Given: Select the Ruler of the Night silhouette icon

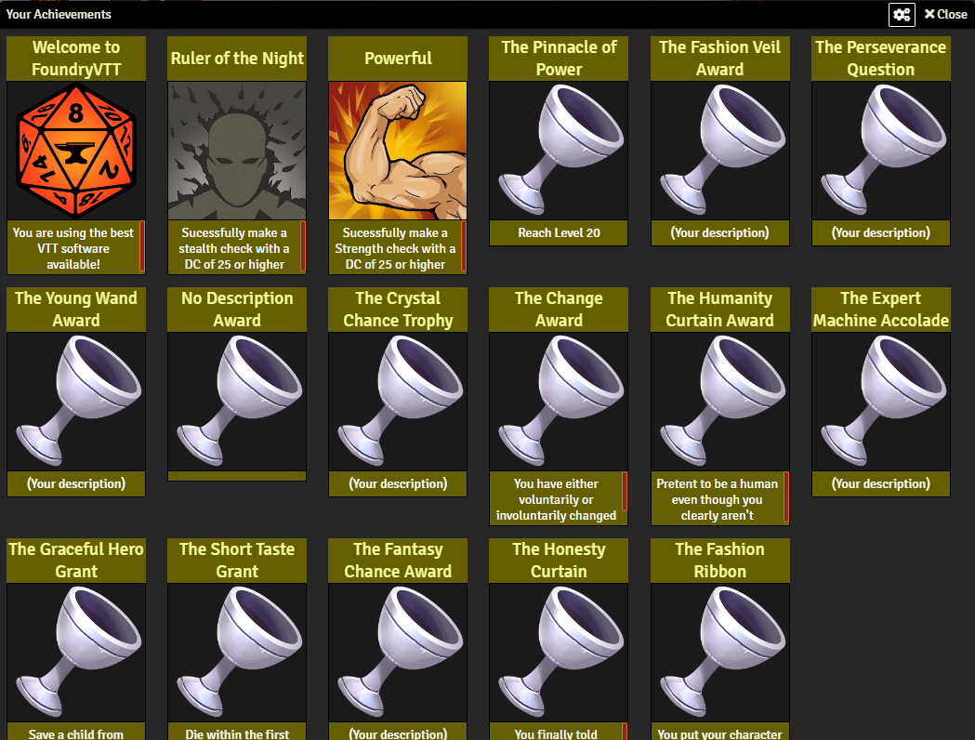Looking at the screenshot, I should pyautogui.click(x=237, y=151).
